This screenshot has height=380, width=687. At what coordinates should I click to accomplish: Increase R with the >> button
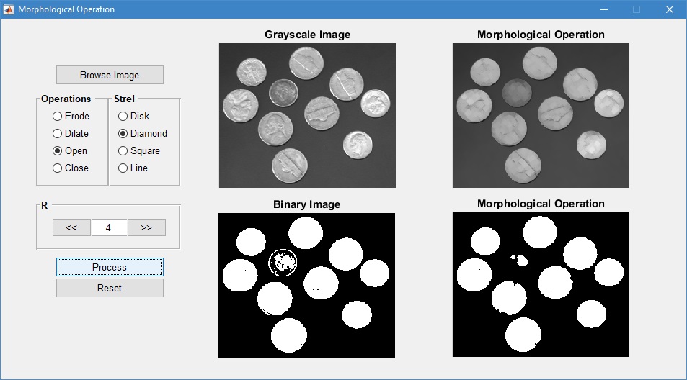(x=146, y=227)
